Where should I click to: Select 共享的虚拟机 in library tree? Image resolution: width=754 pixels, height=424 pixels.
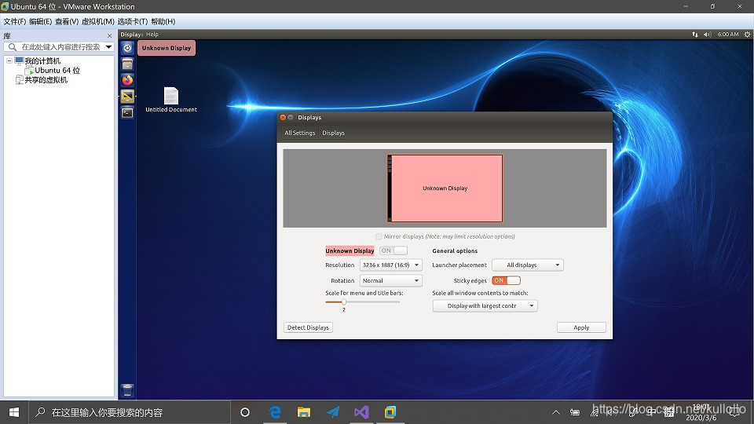click(x=46, y=80)
